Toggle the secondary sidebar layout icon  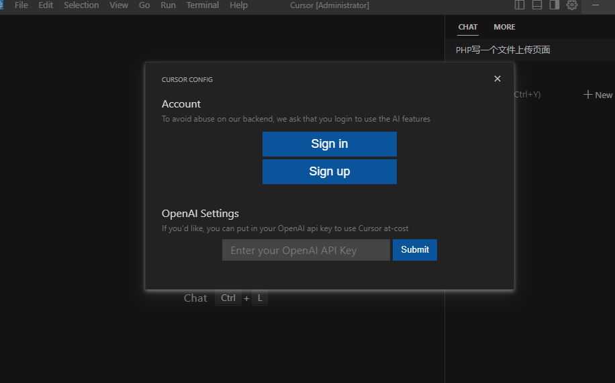[x=554, y=5]
